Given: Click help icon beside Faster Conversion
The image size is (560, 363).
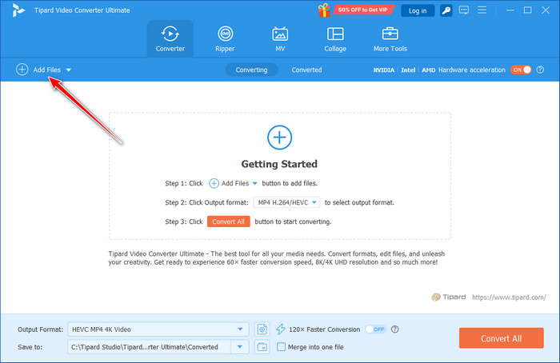Looking at the screenshot, I should (395, 329).
